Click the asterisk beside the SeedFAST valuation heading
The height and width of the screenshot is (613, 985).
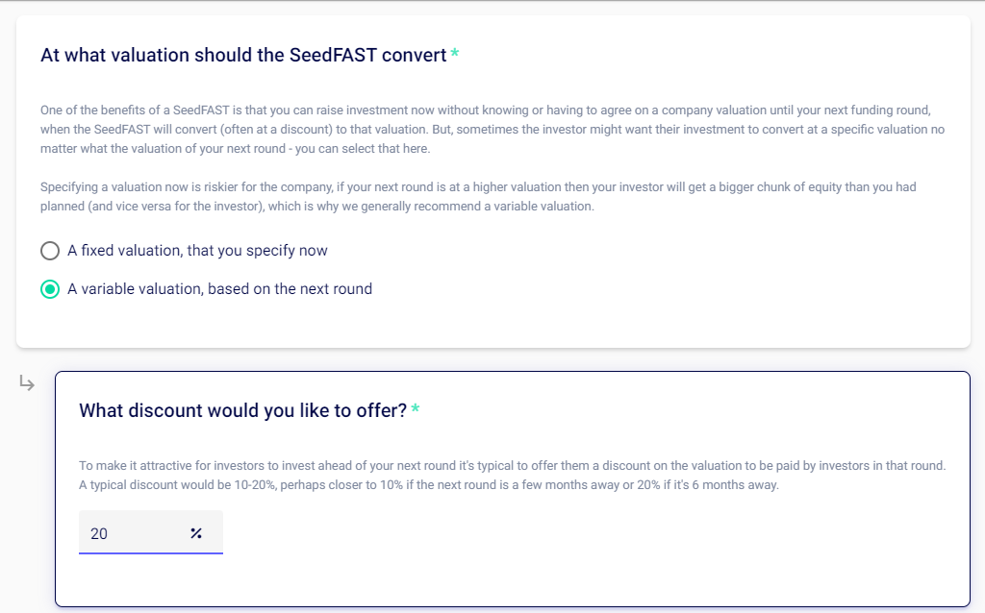[x=455, y=55]
